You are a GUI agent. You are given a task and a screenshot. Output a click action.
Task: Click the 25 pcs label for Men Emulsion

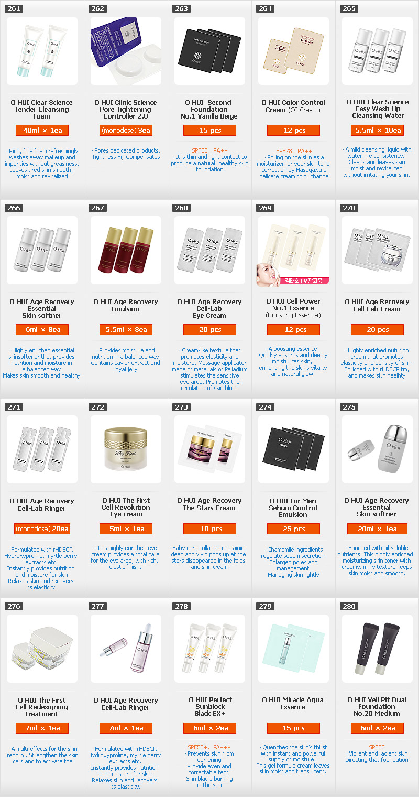click(293, 529)
